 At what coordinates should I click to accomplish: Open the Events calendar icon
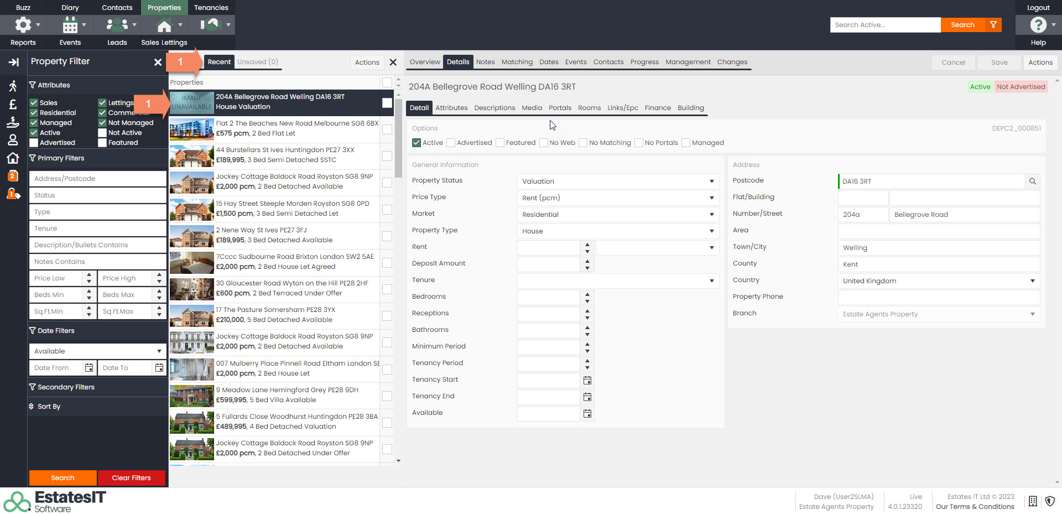click(x=70, y=25)
